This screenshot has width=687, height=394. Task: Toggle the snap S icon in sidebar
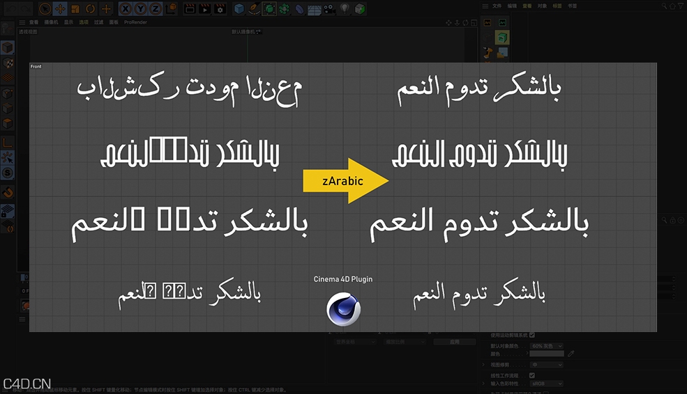click(x=8, y=173)
